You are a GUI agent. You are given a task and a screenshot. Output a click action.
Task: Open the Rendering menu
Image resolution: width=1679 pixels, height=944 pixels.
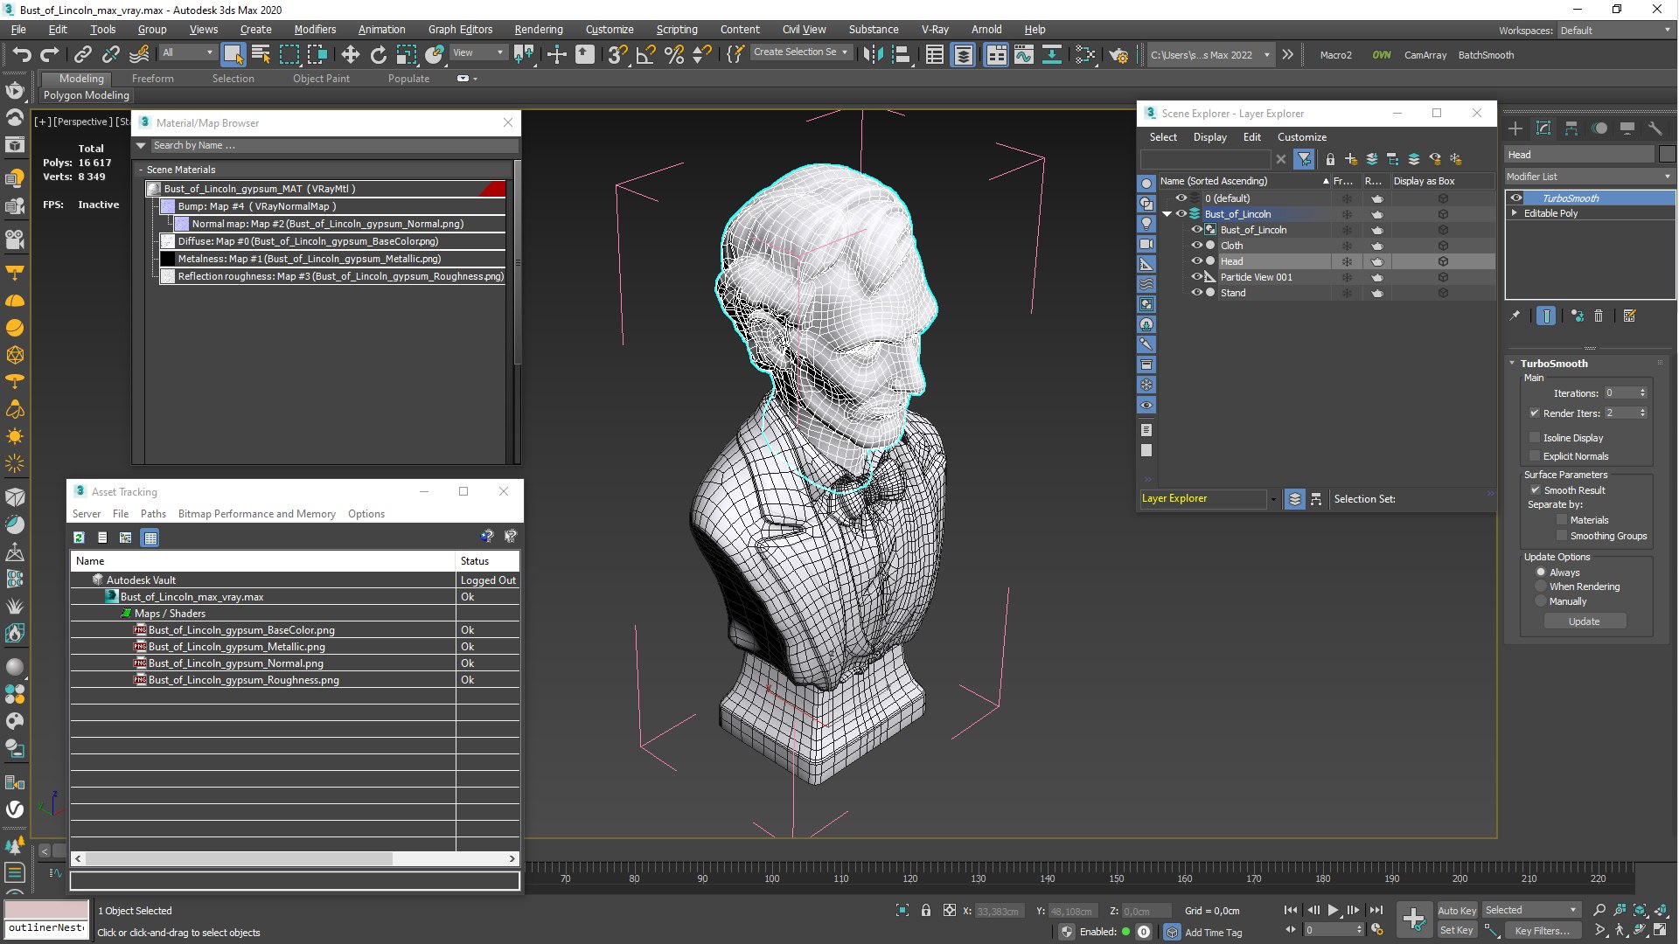pos(539,29)
